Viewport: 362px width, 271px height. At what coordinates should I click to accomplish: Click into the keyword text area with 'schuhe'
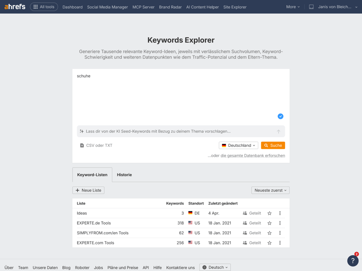(x=181, y=97)
